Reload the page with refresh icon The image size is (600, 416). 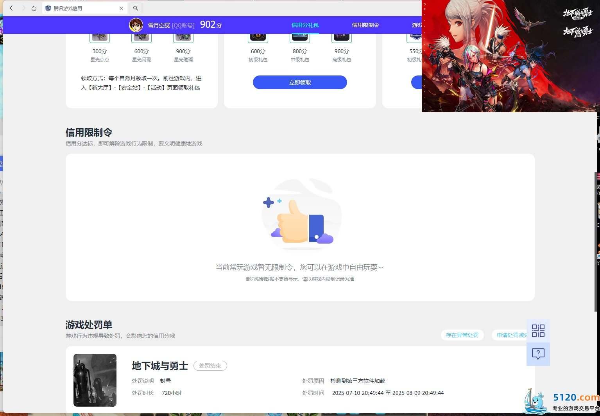(x=34, y=8)
